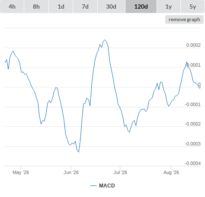Show the 7d time range
Screen dimensions: 205x197
[85, 6]
